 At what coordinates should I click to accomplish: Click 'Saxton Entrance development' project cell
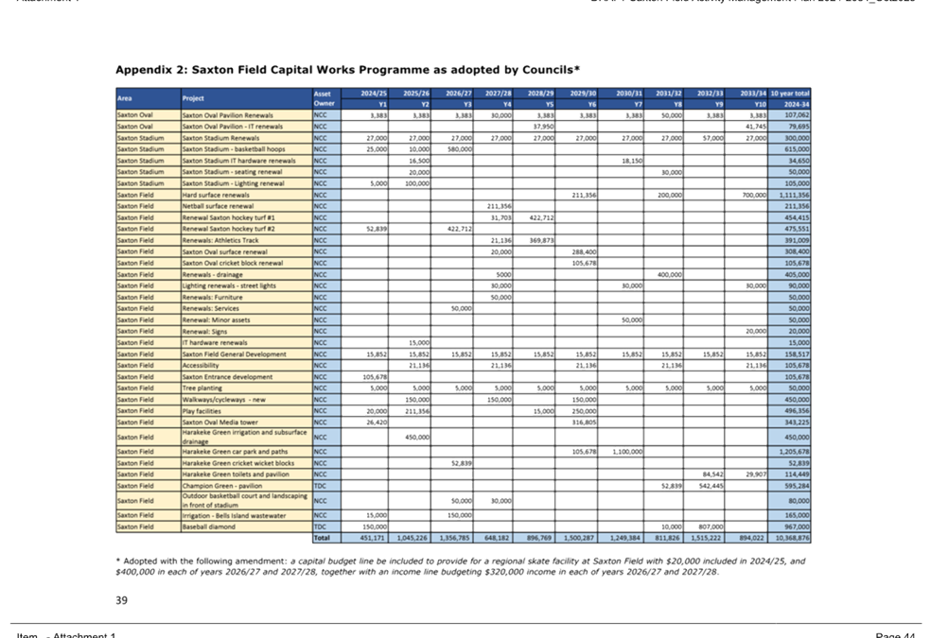pyautogui.click(x=246, y=376)
